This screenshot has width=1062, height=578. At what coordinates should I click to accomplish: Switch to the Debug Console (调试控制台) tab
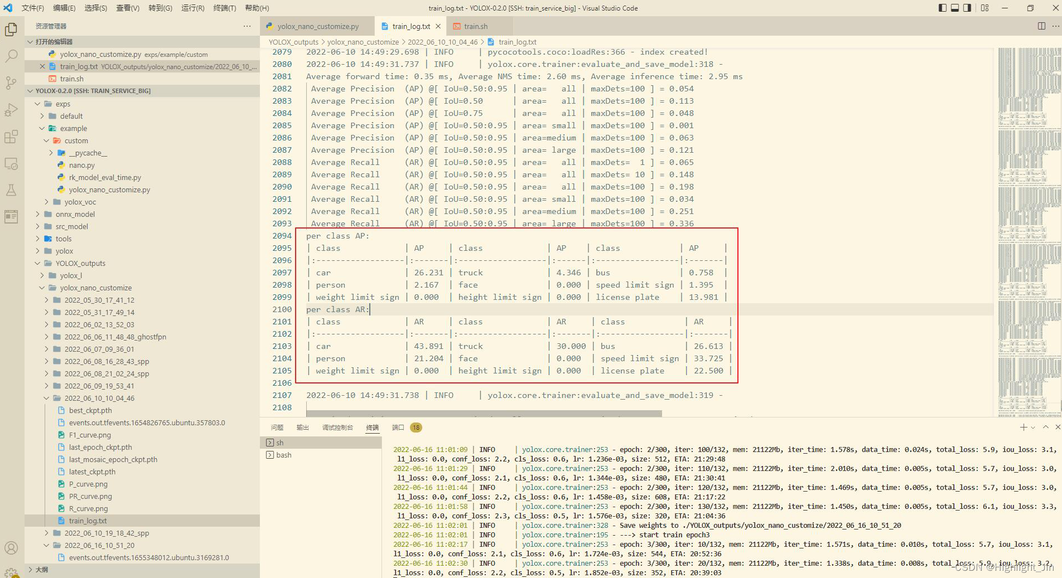tap(337, 428)
